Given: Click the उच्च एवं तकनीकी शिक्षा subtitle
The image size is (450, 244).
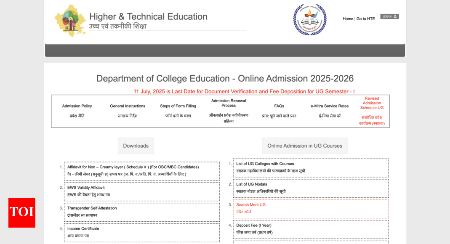Looking at the screenshot, I should [118, 26].
